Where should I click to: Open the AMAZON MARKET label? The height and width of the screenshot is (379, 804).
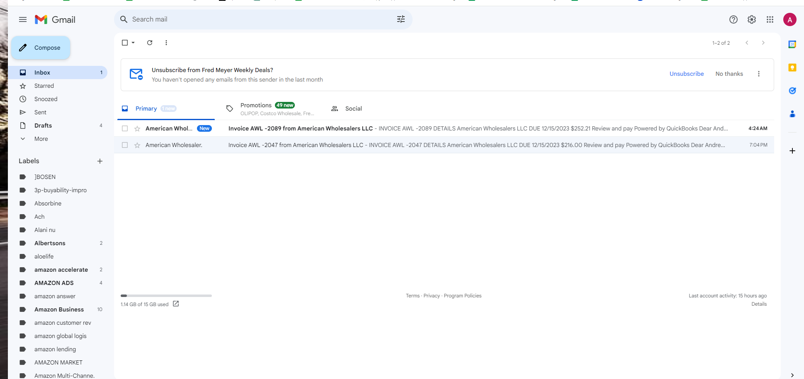click(58, 362)
